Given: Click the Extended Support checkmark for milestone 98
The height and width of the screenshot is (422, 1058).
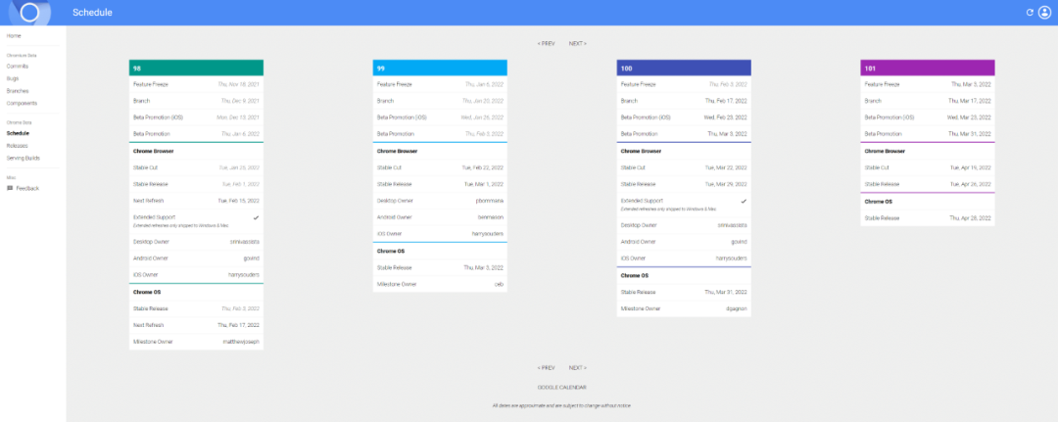Looking at the screenshot, I should coord(256,215).
